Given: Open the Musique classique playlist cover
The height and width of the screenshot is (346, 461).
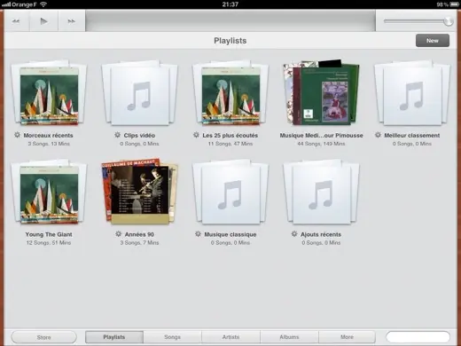Looking at the screenshot, I should (230, 192).
